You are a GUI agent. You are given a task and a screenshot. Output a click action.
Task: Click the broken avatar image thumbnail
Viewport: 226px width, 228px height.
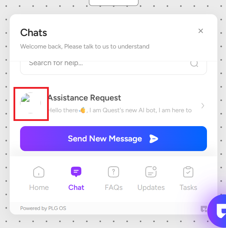point(25,98)
